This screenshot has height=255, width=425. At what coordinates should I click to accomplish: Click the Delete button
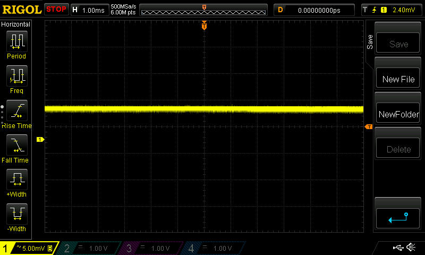click(398, 148)
